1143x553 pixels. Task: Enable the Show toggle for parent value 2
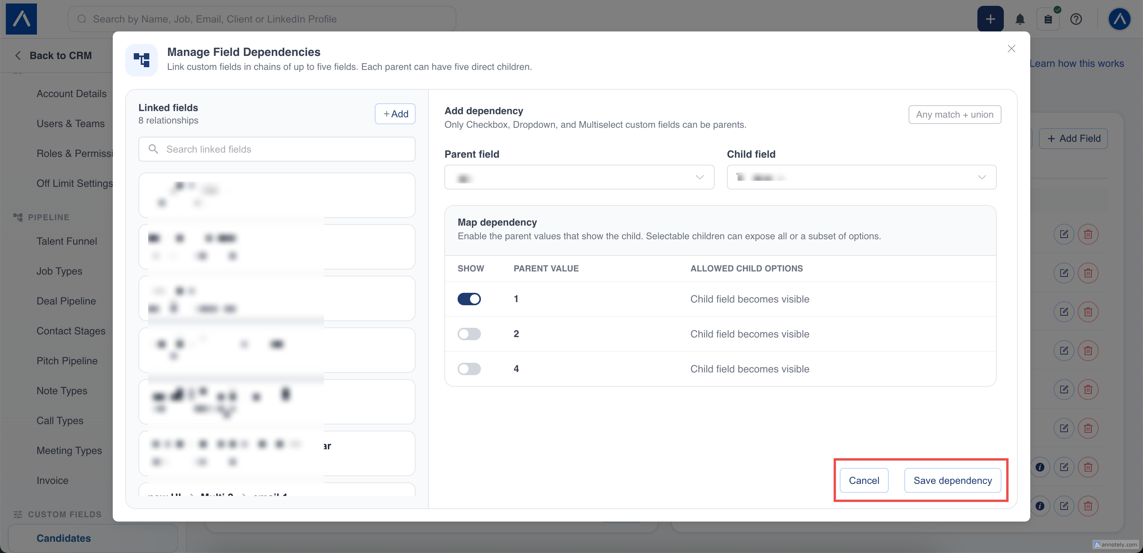pyautogui.click(x=469, y=334)
